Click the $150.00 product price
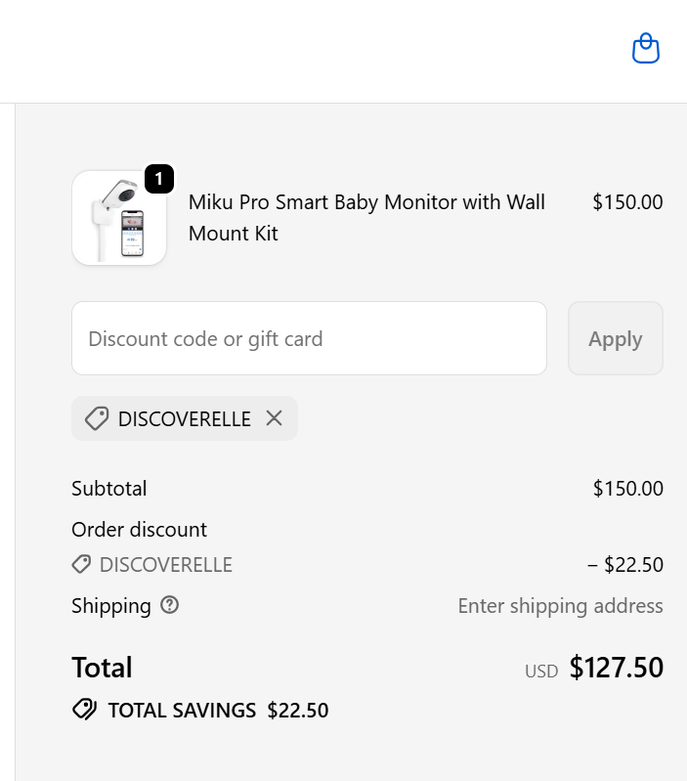Screen dimensions: 687x781 (x=627, y=202)
